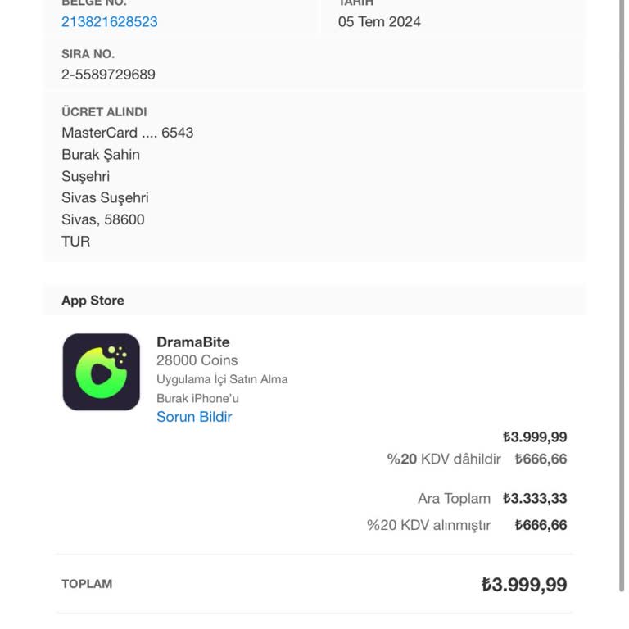
Task: Click the Burak iPhone'u device text
Action: click(197, 399)
